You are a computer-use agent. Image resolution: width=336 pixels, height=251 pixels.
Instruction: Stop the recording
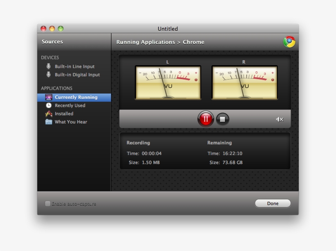(x=222, y=119)
